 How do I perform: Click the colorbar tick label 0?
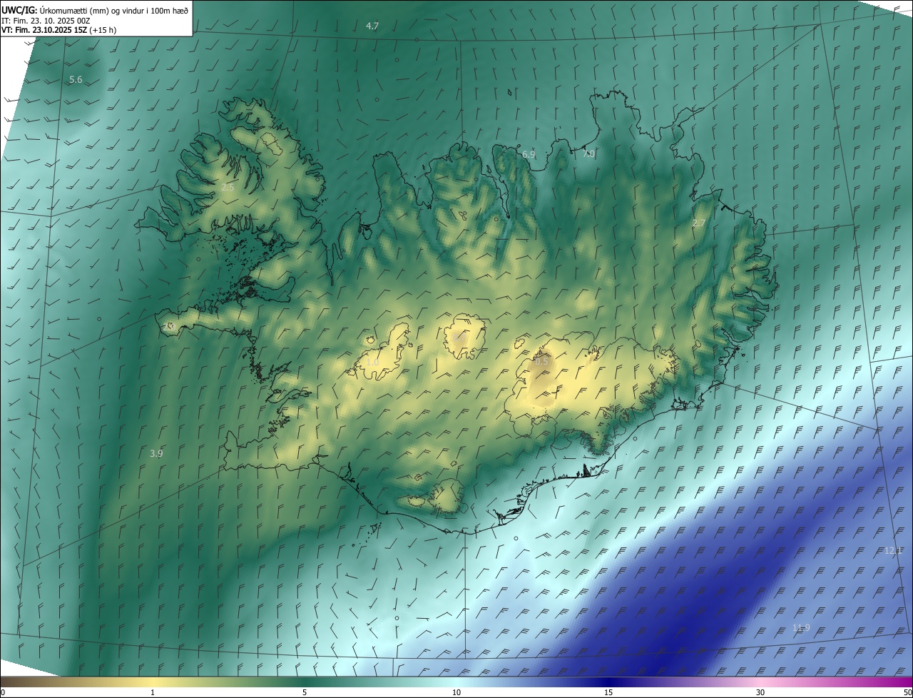click(x=3, y=692)
